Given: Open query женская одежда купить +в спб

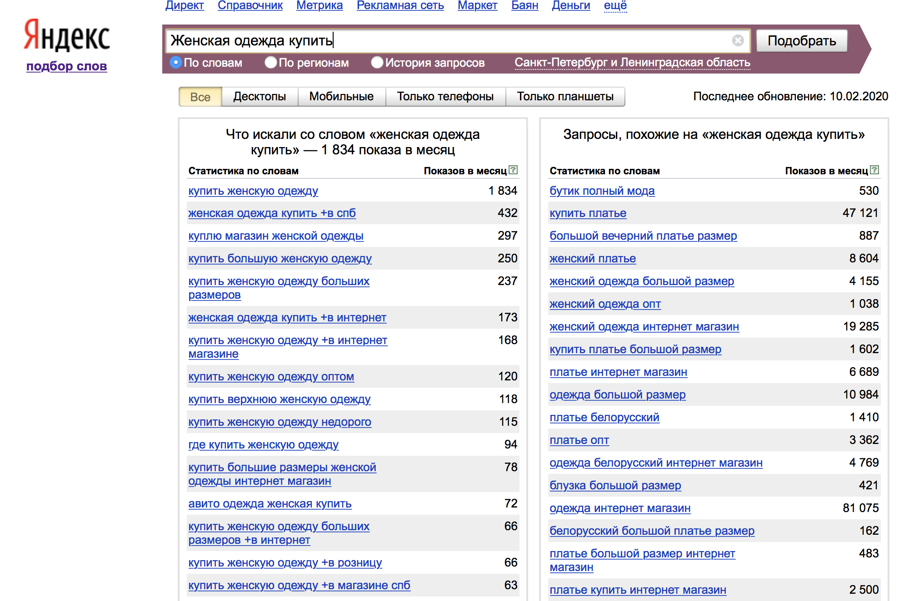Looking at the screenshot, I should 272,213.
